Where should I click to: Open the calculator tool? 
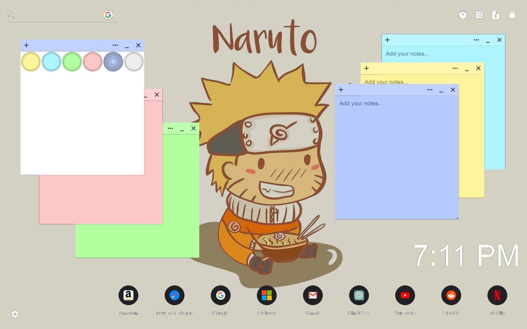(479, 15)
